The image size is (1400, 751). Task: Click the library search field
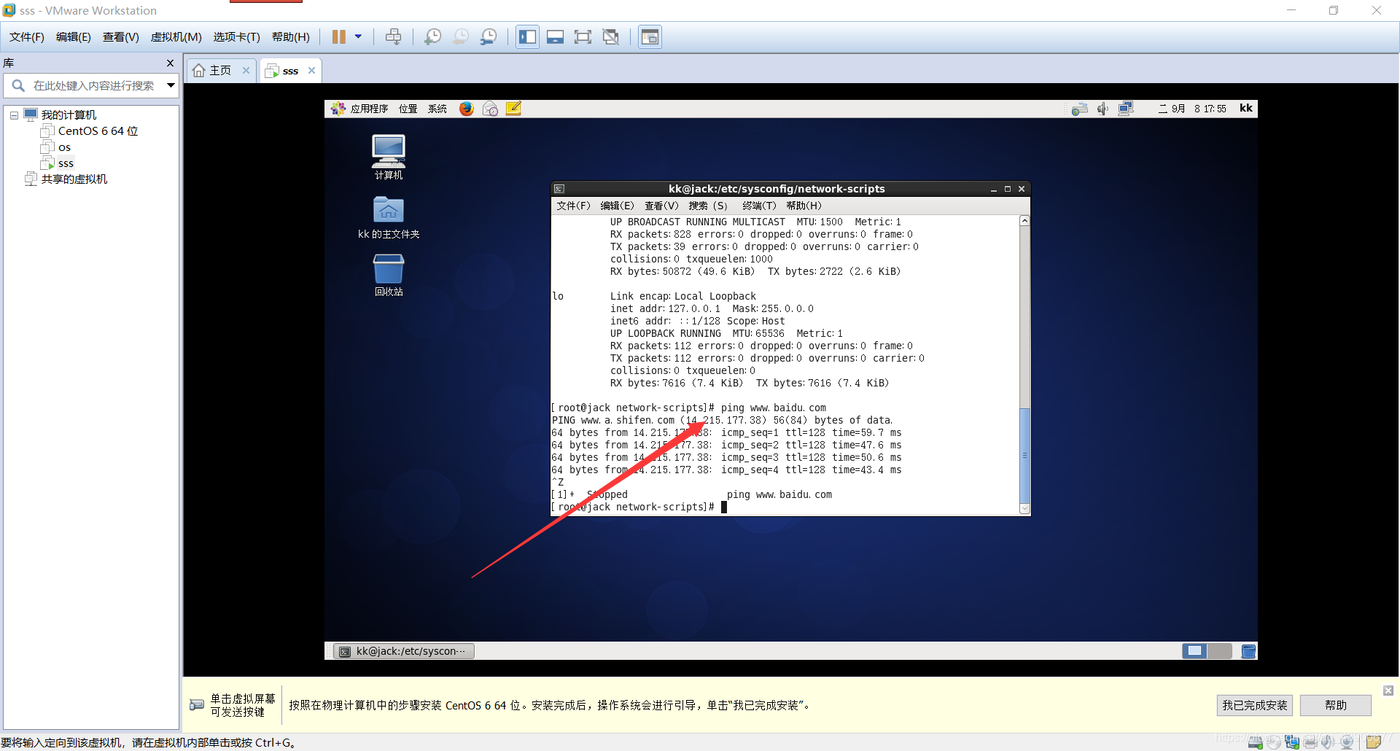pos(91,86)
